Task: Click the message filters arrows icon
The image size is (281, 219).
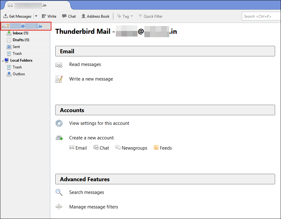Action: pos(59,207)
